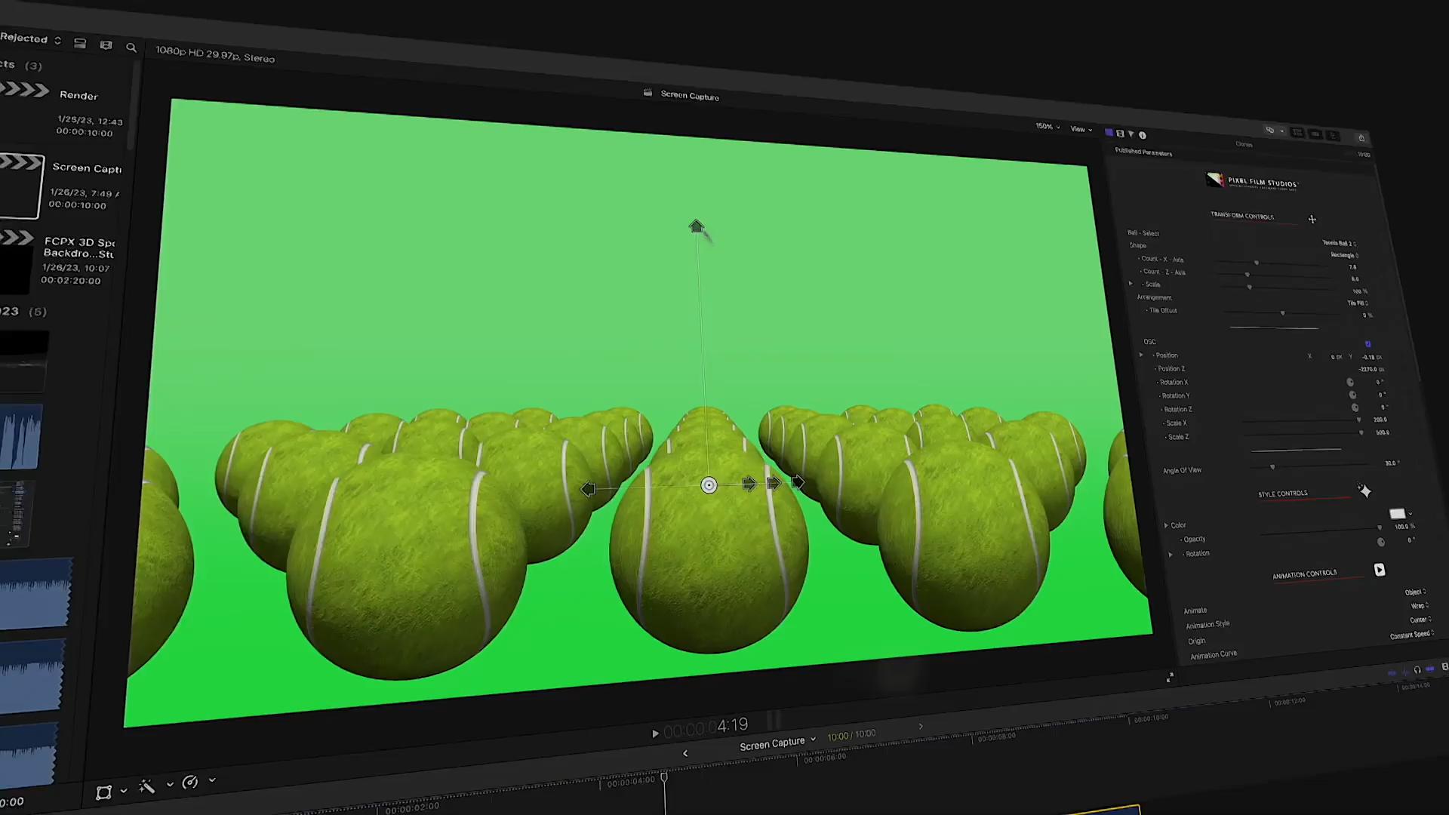
Task: Adjust the Style Controls Rotation dial
Action: tap(1381, 542)
